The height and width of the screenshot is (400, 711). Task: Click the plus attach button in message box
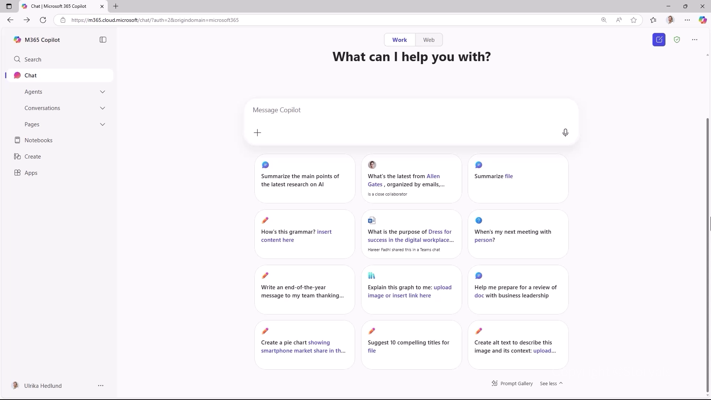tap(257, 133)
